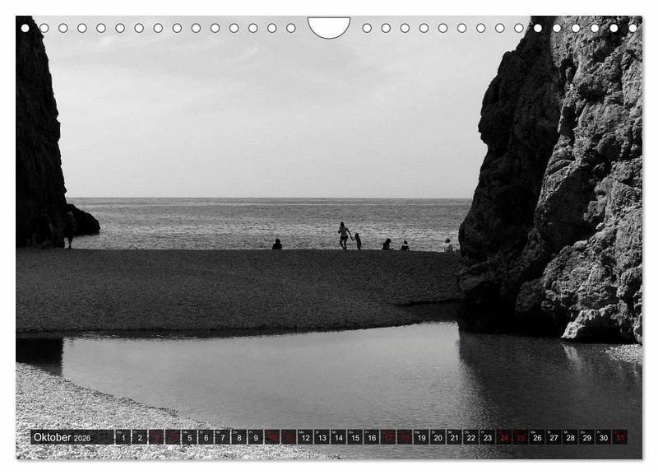Select October 1 in the date strip
The height and width of the screenshot is (475, 658).
(123, 437)
